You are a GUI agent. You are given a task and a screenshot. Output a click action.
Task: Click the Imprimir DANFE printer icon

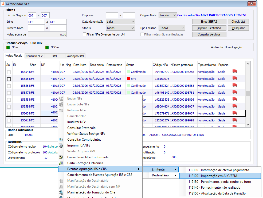tap(61, 145)
